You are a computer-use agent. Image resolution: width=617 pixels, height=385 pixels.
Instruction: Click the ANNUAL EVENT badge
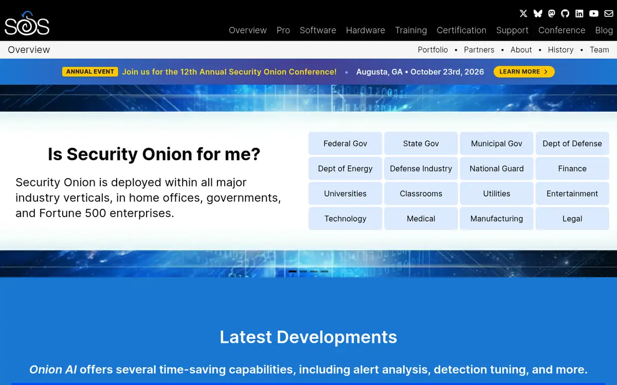pos(90,72)
